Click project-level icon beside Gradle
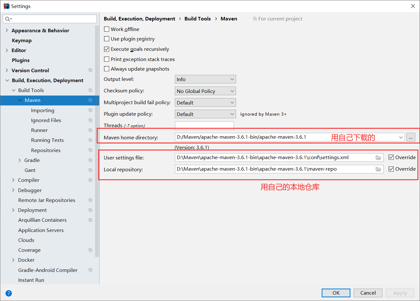This screenshot has height=301, width=420. 91,160
